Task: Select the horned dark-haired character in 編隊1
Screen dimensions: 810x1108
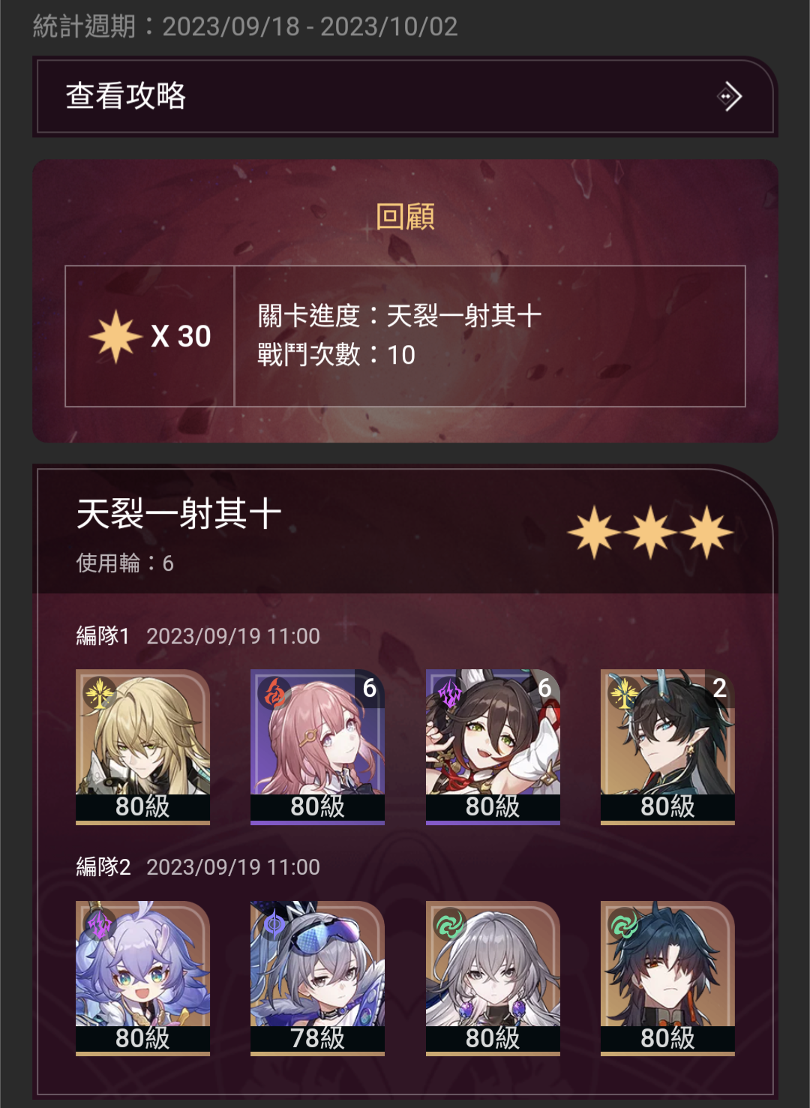Action: (667, 746)
